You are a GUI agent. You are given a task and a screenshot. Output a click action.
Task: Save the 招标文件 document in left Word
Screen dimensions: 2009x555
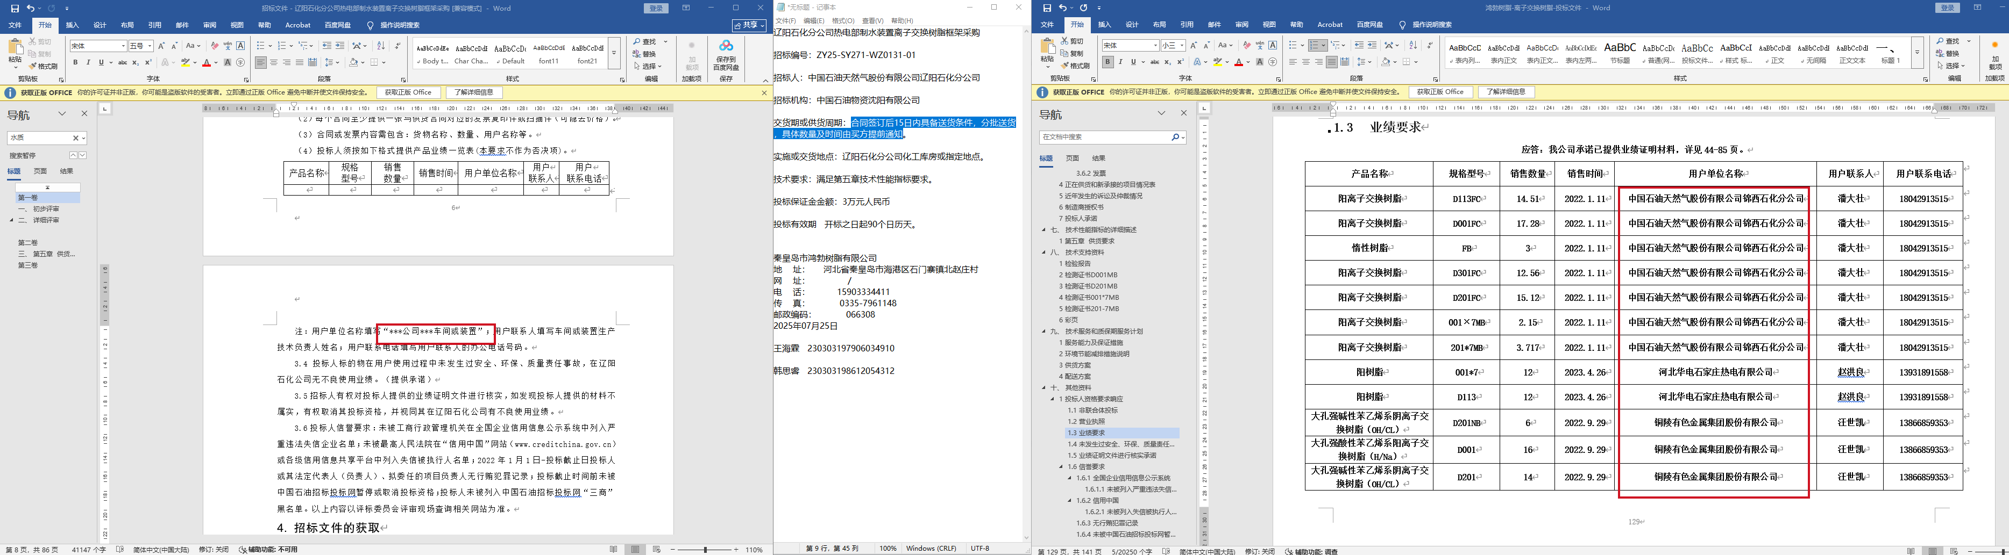[x=15, y=8]
